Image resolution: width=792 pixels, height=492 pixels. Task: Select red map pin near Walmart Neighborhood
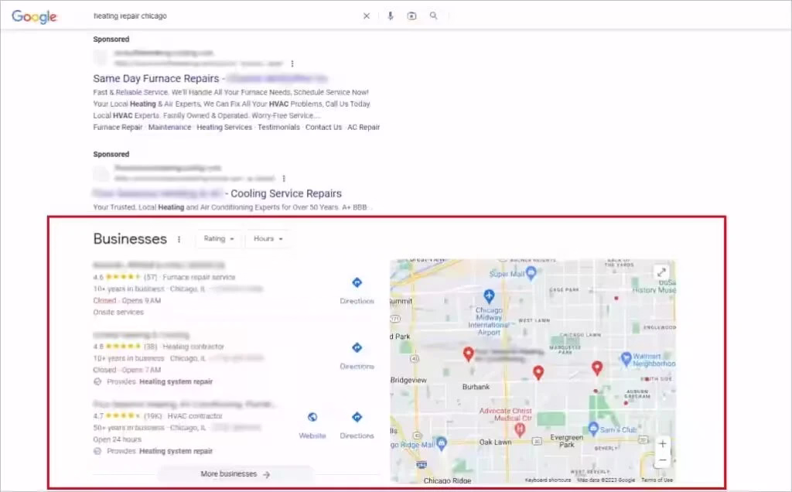point(597,367)
